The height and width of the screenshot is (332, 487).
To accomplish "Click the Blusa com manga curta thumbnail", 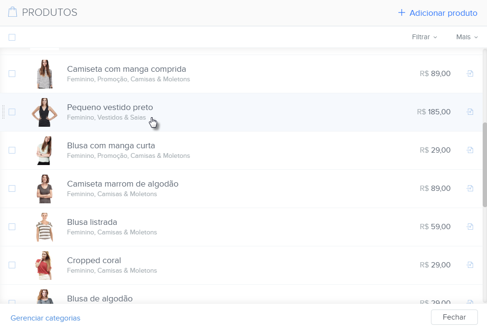I will click(44, 151).
